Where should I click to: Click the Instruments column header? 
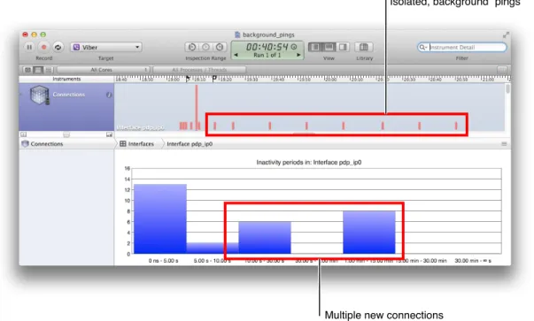66,79
